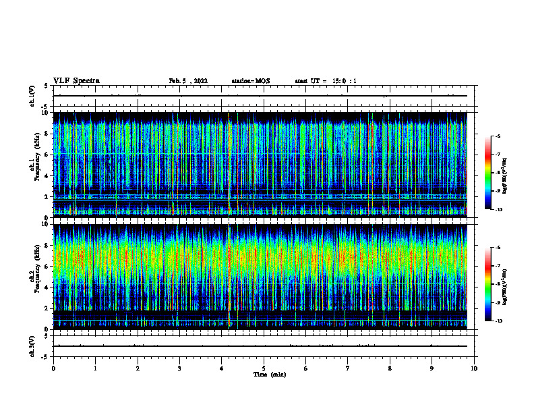Click the 'station=MOS' header label
The width and height of the screenshot is (534, 413).
coord(251,81)
